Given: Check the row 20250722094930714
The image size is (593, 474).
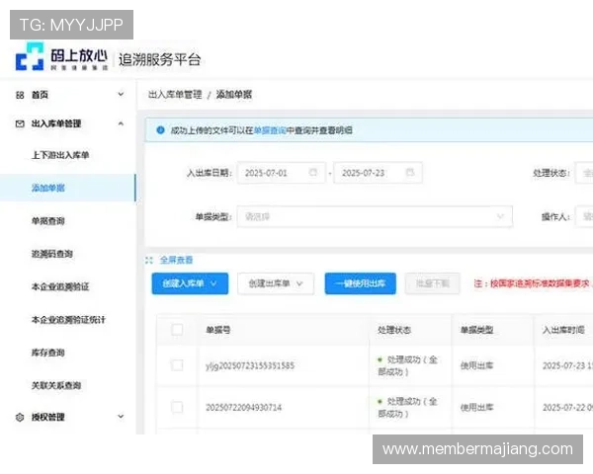Looking at the screenshot, I should (177, 408).
